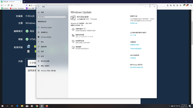
Task: Select the HTML tag radio button
Action: pos(27,39)
